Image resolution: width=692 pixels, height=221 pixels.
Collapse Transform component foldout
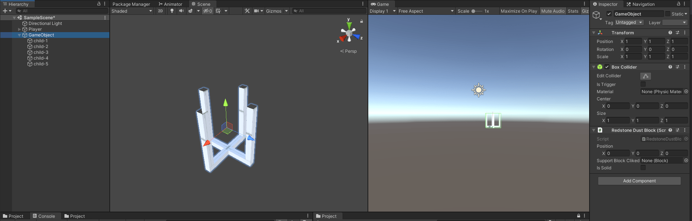594,32
